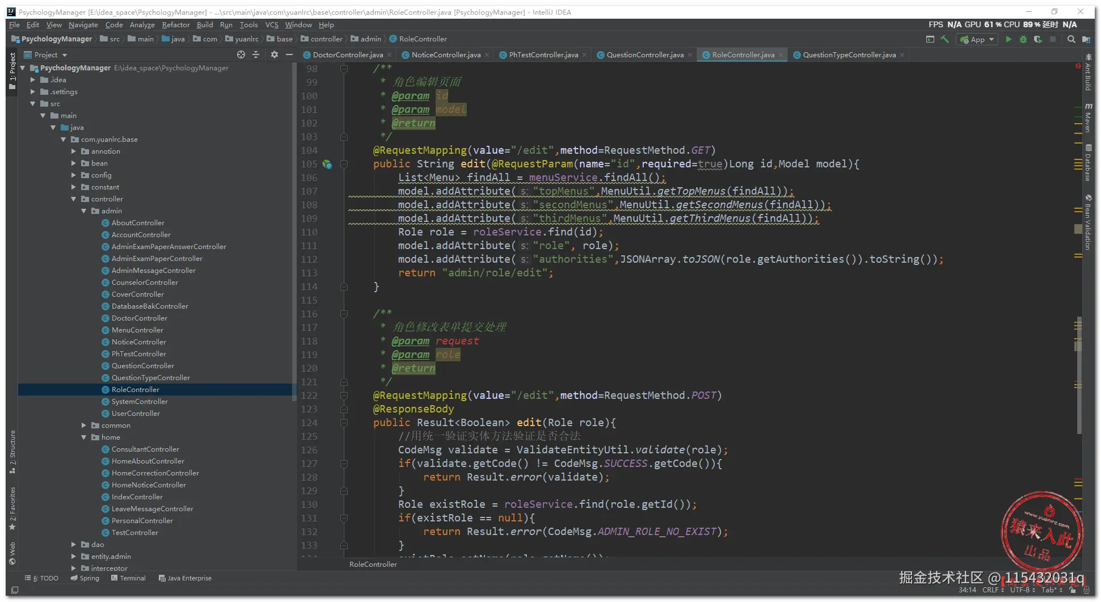The image size is (1101, 602).
Task: Open Search Everywhere magnifier
Action: (x=1071, y=39)
